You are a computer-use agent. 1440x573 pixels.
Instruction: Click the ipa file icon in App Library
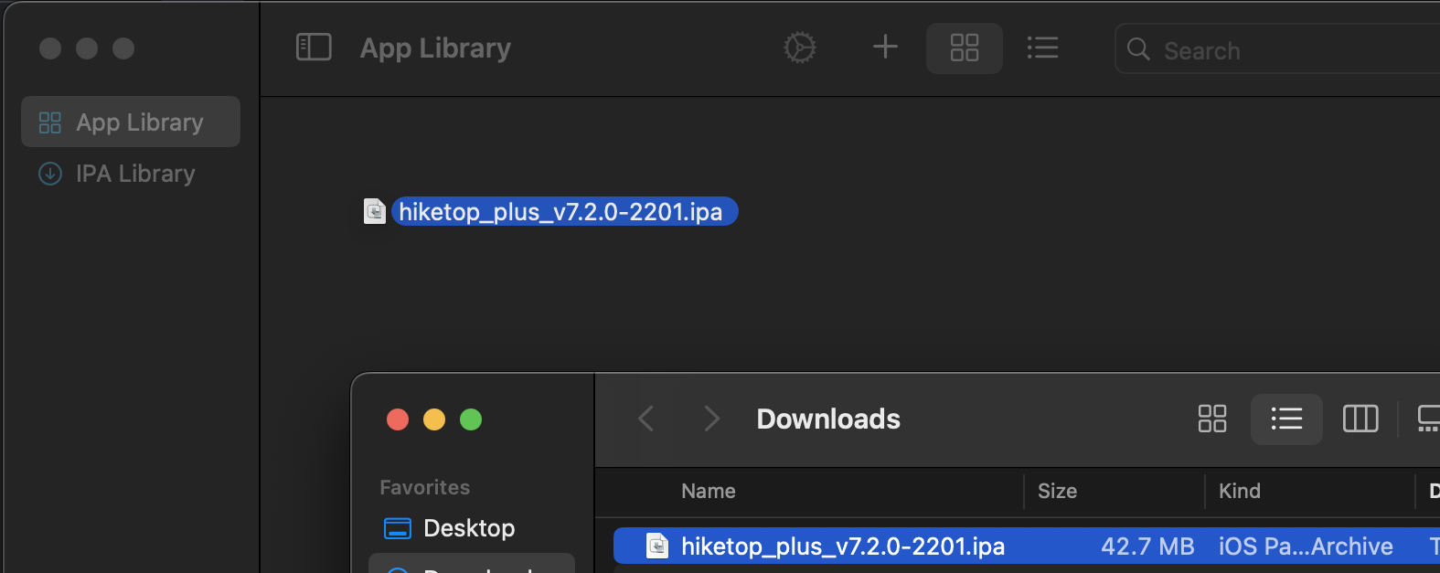click(375, 212)
